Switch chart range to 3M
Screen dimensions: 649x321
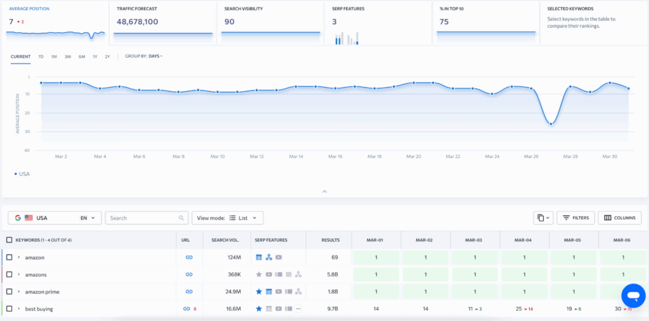click(x=67, y=56)
